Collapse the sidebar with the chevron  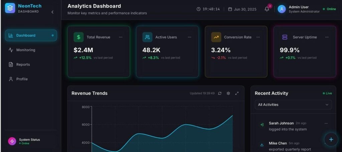[x=52, y=12]
